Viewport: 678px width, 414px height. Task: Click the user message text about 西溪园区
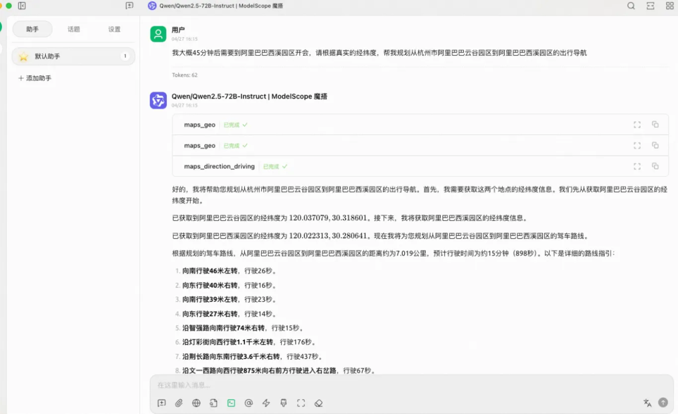379,53
